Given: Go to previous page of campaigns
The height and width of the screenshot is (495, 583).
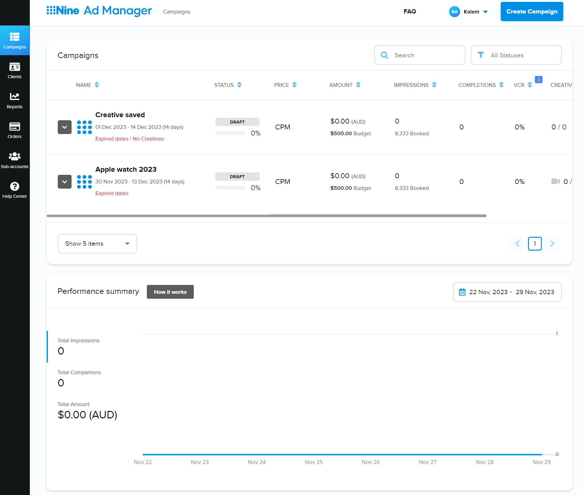Looking at the screenshot, I should click(x=518, y=244).
